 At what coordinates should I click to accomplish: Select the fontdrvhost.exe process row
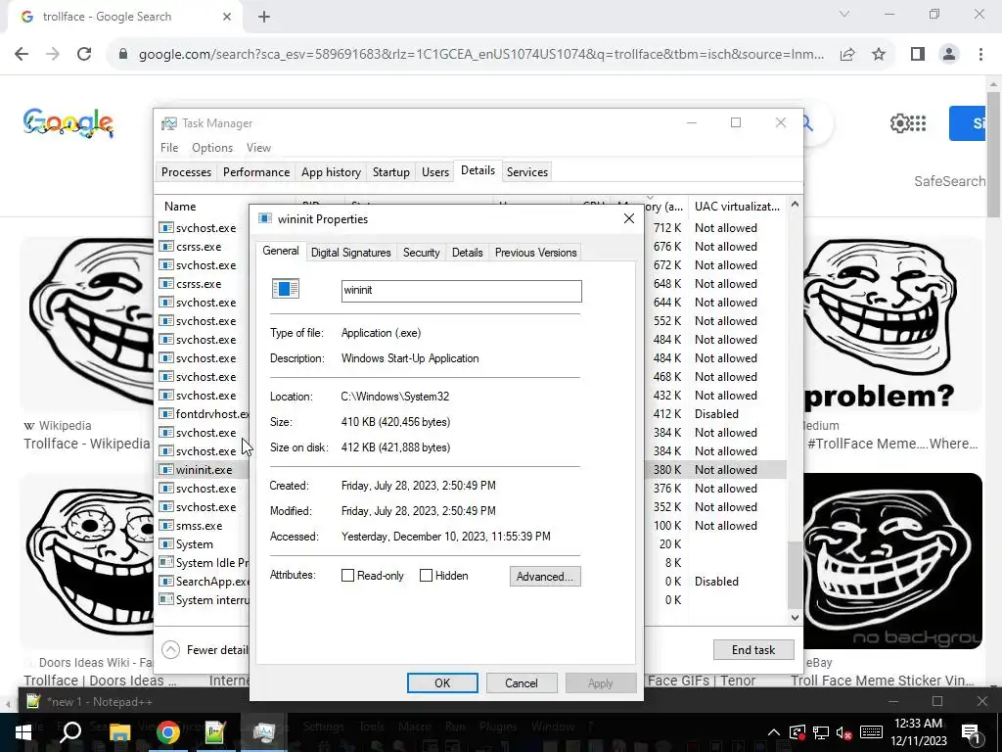[203, 414]
